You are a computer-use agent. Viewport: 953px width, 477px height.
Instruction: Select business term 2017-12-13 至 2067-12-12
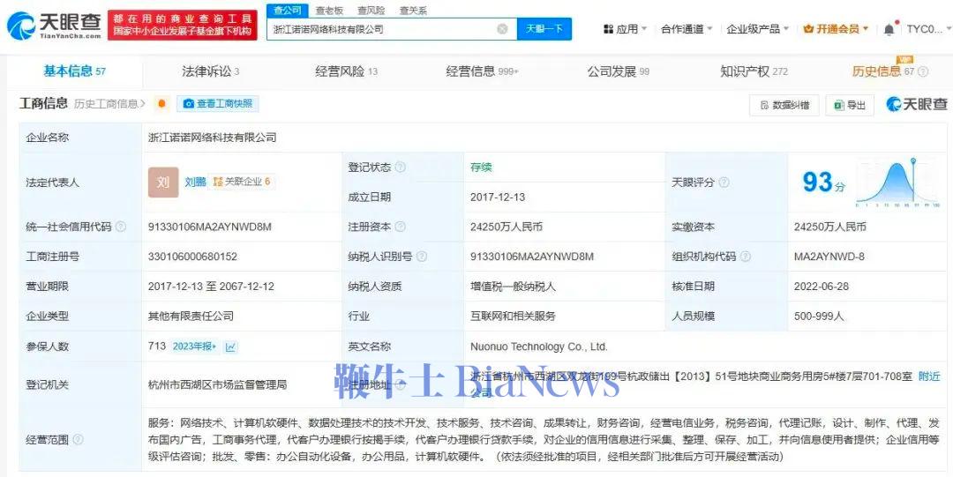(211, 287)
